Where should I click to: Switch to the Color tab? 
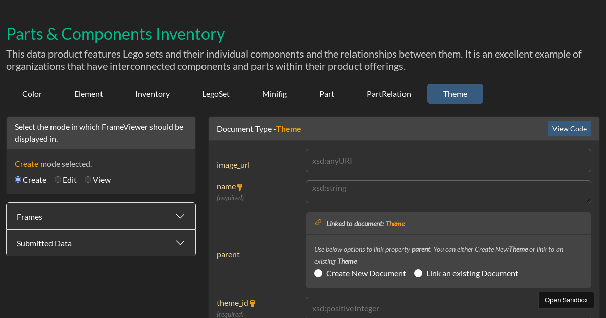[32, 94]
